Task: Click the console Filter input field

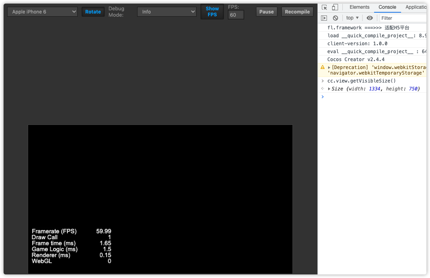Action: [403, 18]
